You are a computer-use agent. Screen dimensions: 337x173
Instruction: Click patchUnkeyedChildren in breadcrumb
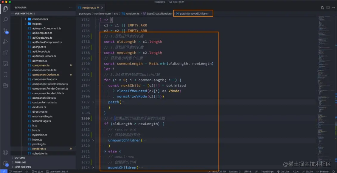tap(192, 13)
